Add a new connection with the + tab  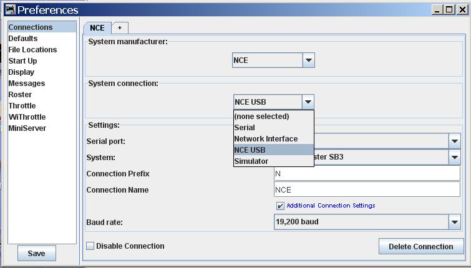click(x=120, y=28)
